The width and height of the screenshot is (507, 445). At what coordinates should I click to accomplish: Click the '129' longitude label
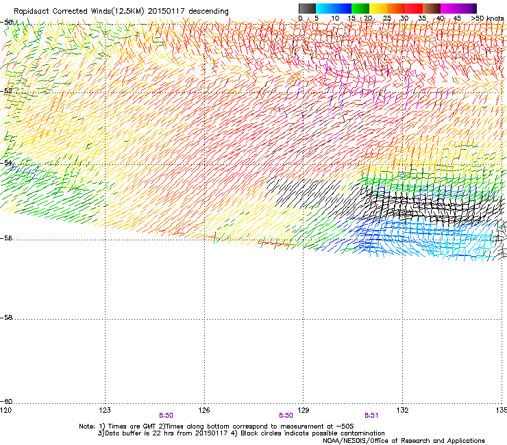click(304, 410)
